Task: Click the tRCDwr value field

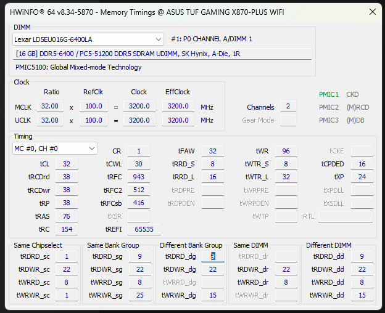Action: coord(67,190)
